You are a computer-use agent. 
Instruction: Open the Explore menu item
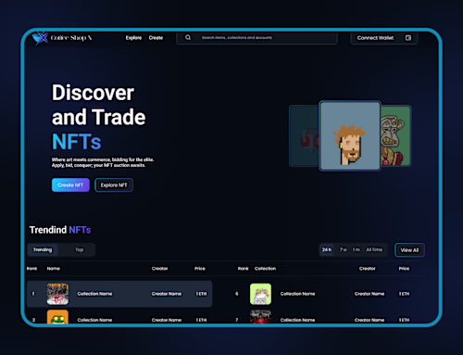coord(133,38)
